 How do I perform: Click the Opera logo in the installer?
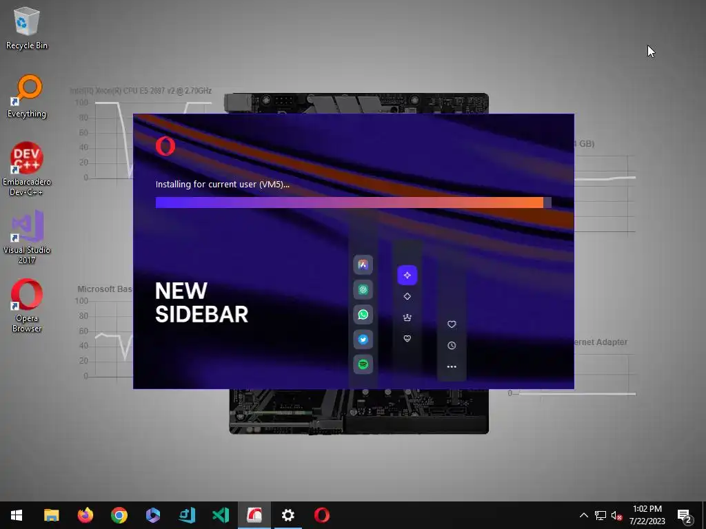(x=165, y=146)
